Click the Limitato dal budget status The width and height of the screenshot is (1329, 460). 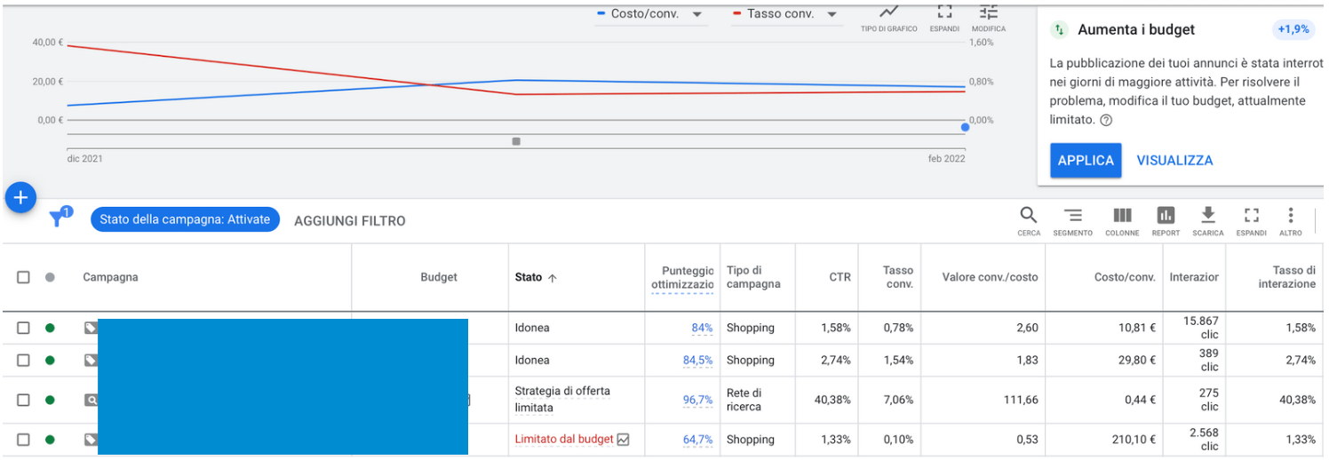[x=564, y=439]
